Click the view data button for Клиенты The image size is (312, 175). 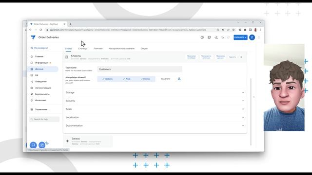pos(220,57)
